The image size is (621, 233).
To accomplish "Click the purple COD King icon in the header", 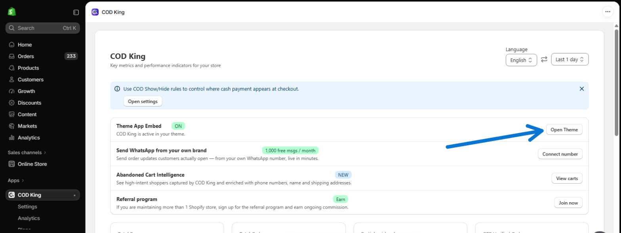I will pos(95,12).
